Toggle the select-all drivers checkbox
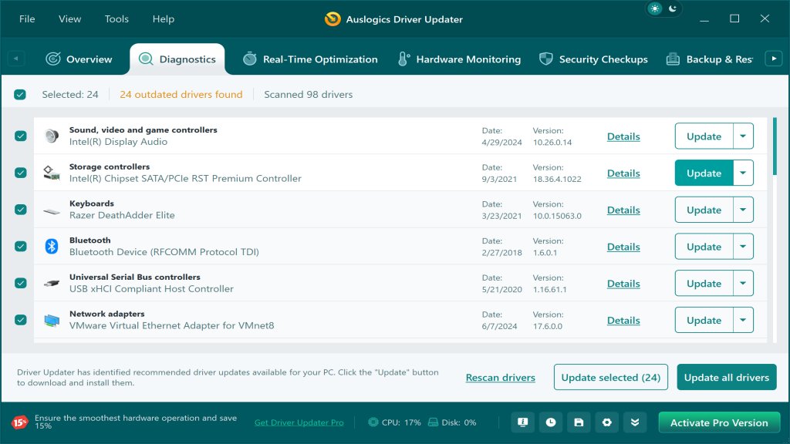The height and width of the screenshot is (444, 790). 20,95
